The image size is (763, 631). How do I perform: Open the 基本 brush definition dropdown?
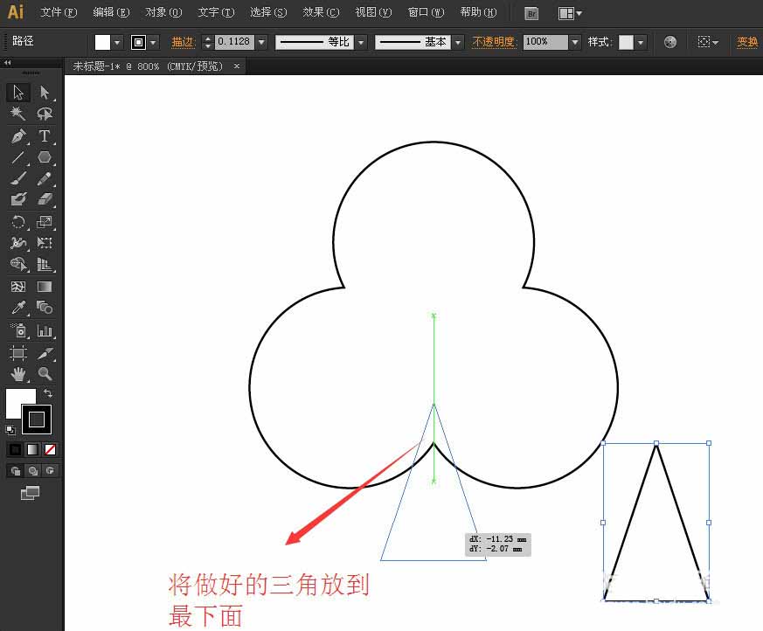[457, 42]
